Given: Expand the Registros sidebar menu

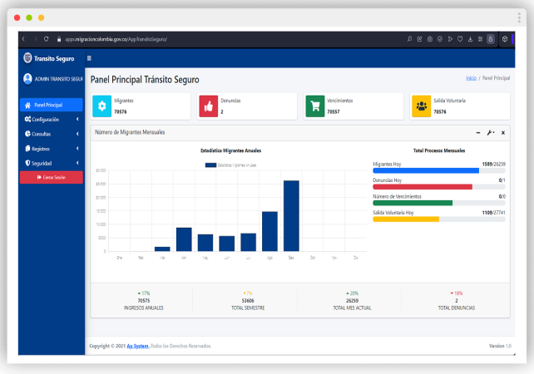Looking at the screenshot, I should coord(52,149).
